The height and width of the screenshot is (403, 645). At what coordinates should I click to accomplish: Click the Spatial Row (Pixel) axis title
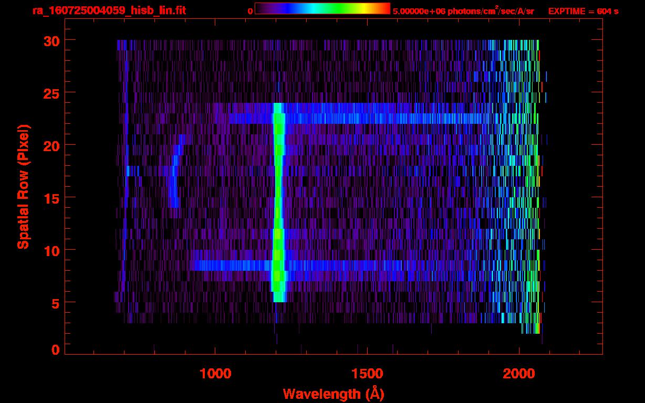coord(23,186)
